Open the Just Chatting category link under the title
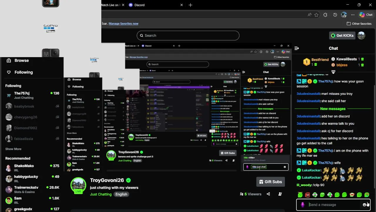This screenshot has height=212, width=376. (x=101, y=194)
